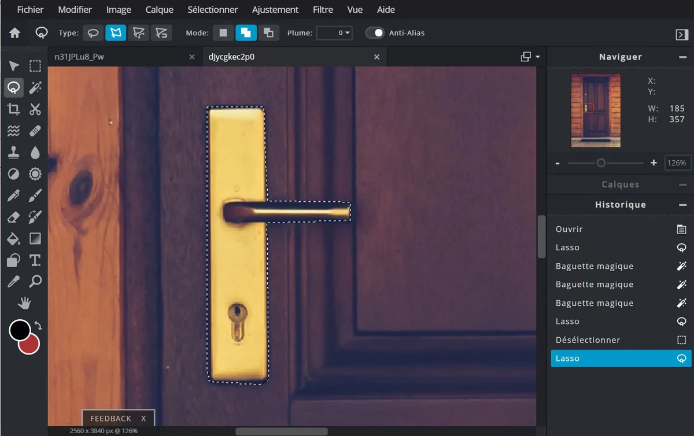Select the Lasso tool in left toolbar

[14, 87]
